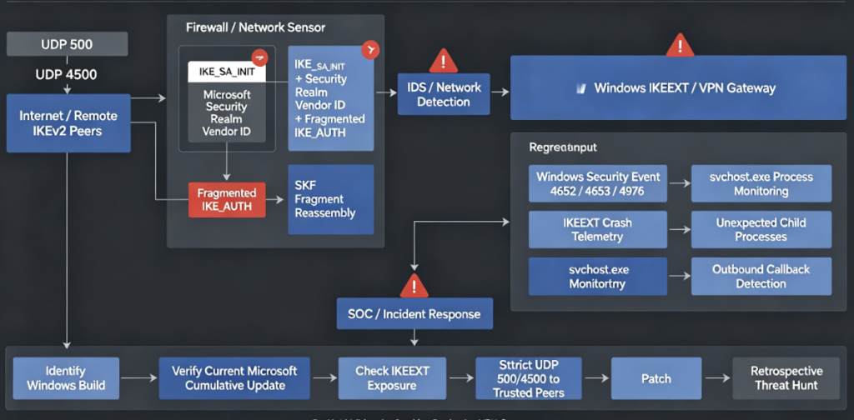Select the Check IKEEXT Exposure step
The image size is (854, 420).
coord(392,378)
